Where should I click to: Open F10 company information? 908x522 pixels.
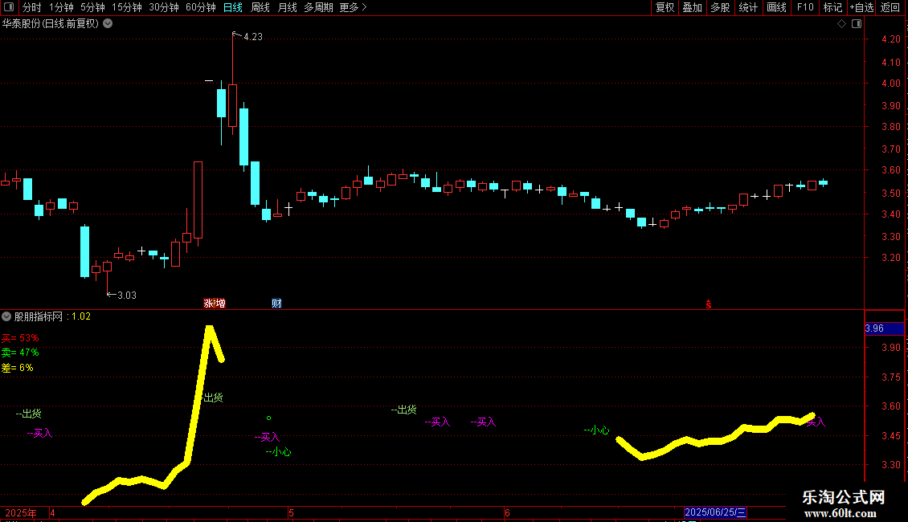coord(805,7)
